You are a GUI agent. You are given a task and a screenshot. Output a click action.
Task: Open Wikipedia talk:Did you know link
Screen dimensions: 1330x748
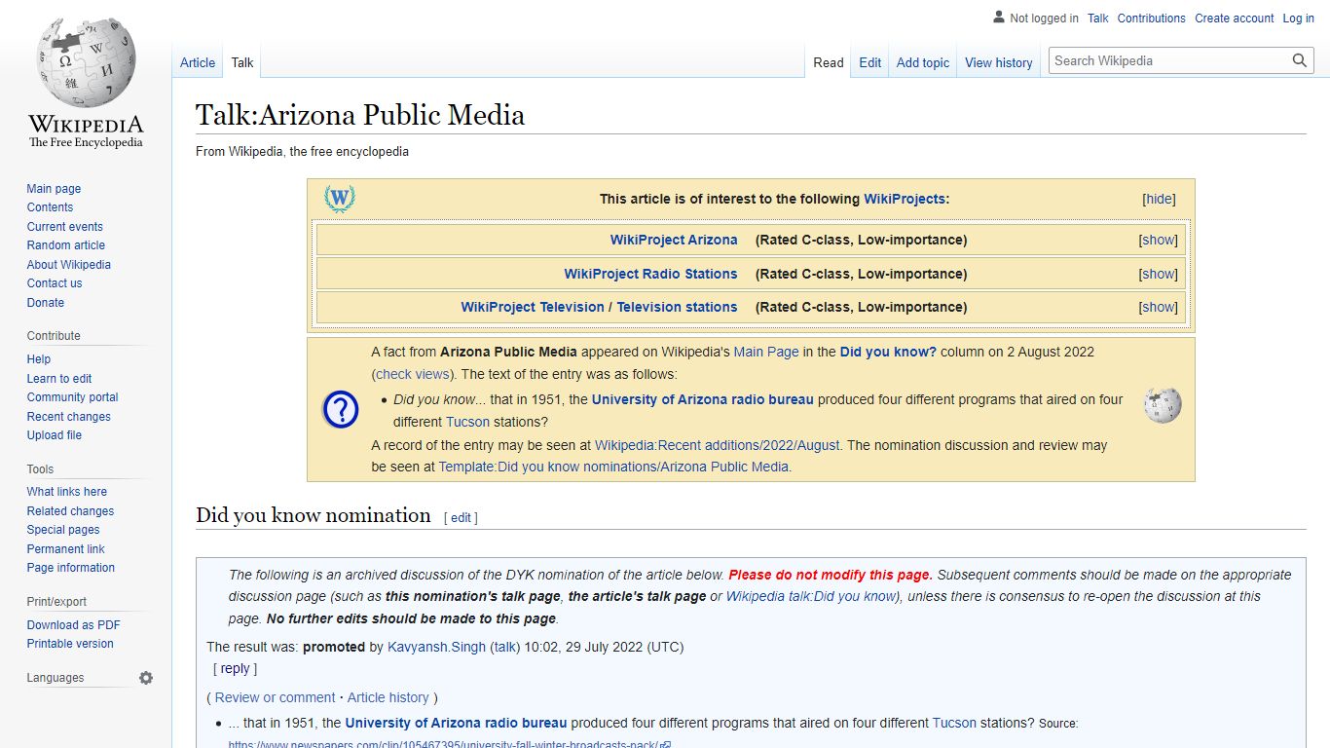point(810,596)
